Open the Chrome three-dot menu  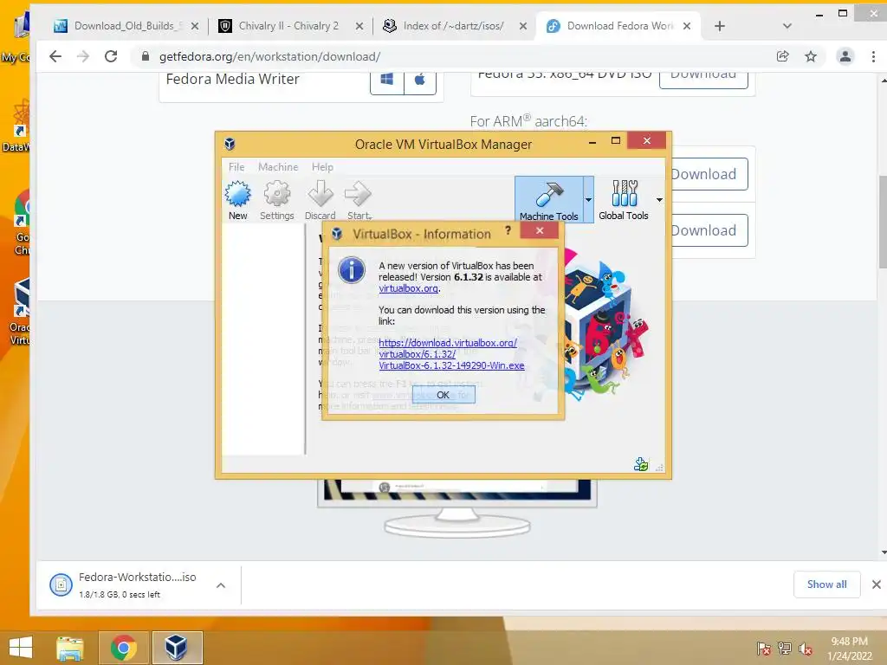873,56
